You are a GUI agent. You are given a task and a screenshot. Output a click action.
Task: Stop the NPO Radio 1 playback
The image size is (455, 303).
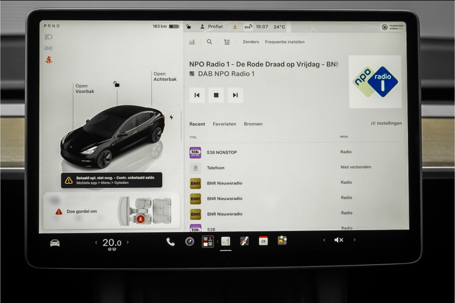(x=216, y=95)
